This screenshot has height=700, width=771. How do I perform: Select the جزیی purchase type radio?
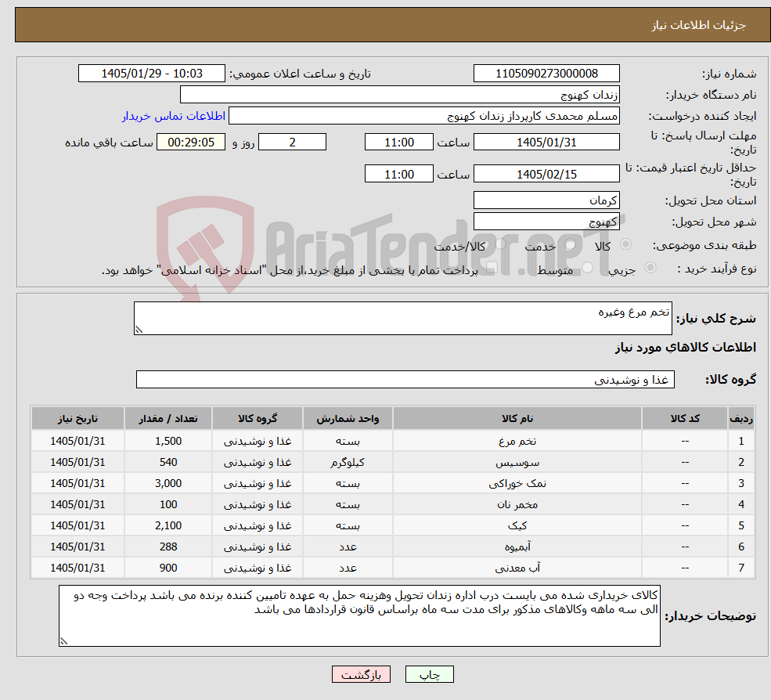tap(650, 268)
